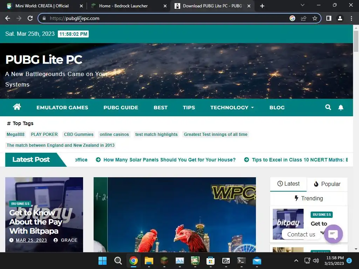Click the forward navigation arrow
This screenshot has width=359, height=269.
click(x=19, y=18)
